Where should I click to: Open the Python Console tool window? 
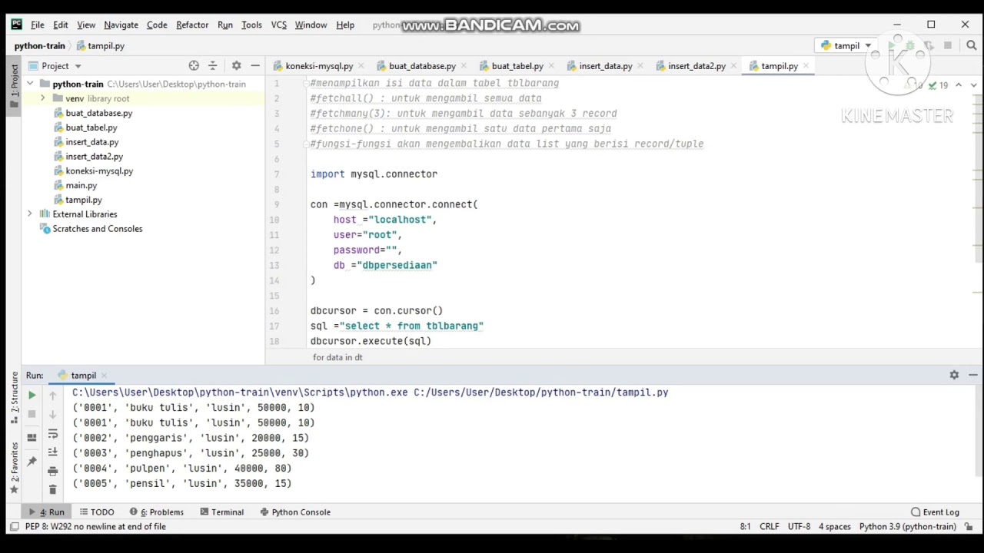click(x=295, y=512)
